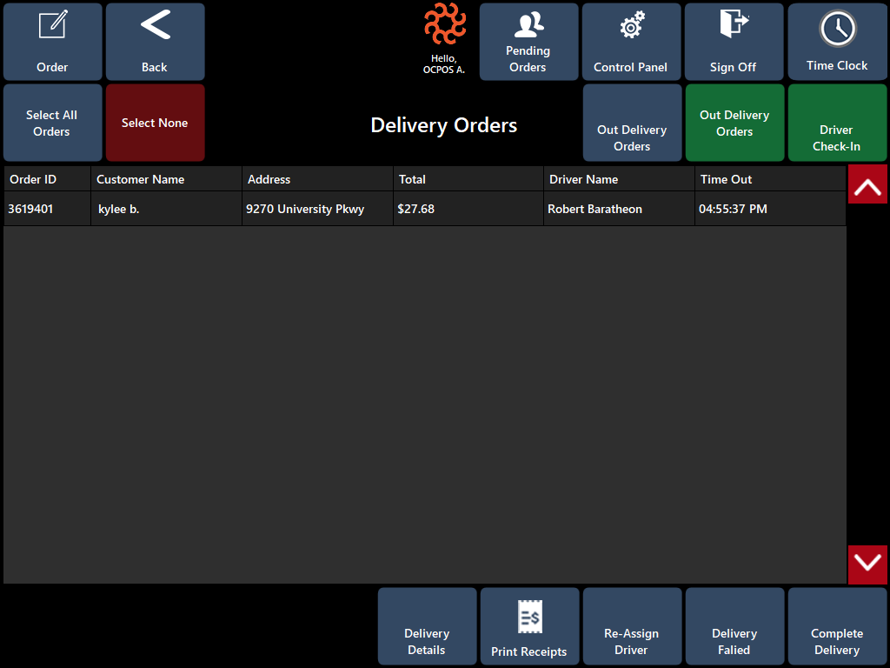
Task: Open blue Out Delivery Orders view
Action: pos(632,123)
